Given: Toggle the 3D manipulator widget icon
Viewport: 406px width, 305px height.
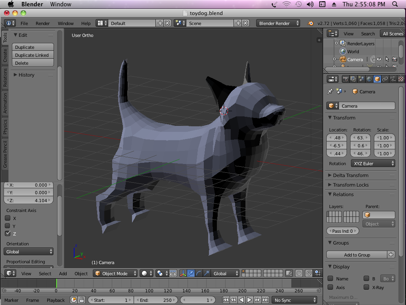Looking at the screenshot, I should [x=183, y=273].
